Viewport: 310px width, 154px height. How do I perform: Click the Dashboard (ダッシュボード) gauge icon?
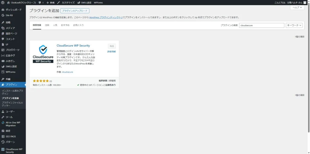pos(3,10)
